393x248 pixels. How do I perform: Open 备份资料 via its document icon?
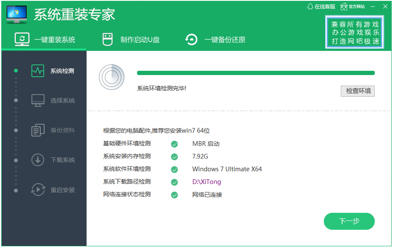tap(37, 130)
